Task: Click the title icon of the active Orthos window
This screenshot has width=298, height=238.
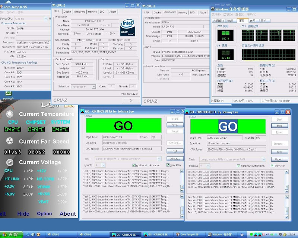Action: [x=187, y=112]
